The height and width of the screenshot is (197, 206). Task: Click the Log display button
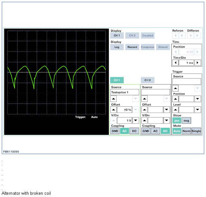[117, 47]
